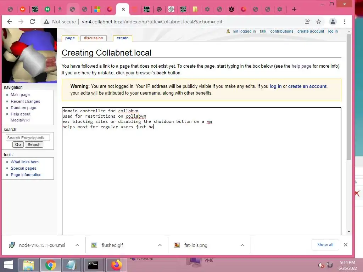This screenshot has height=272, width=363.
Task: Close the active tab with its X
Action: pos(123,9)
